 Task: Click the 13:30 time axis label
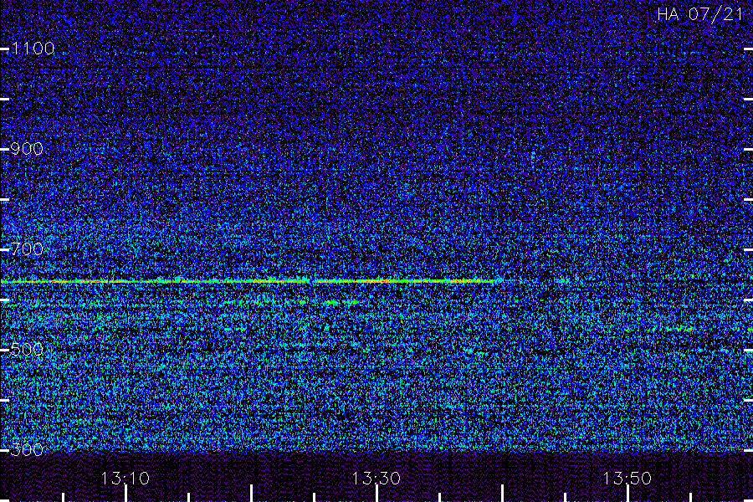click(x=376, y=479)
